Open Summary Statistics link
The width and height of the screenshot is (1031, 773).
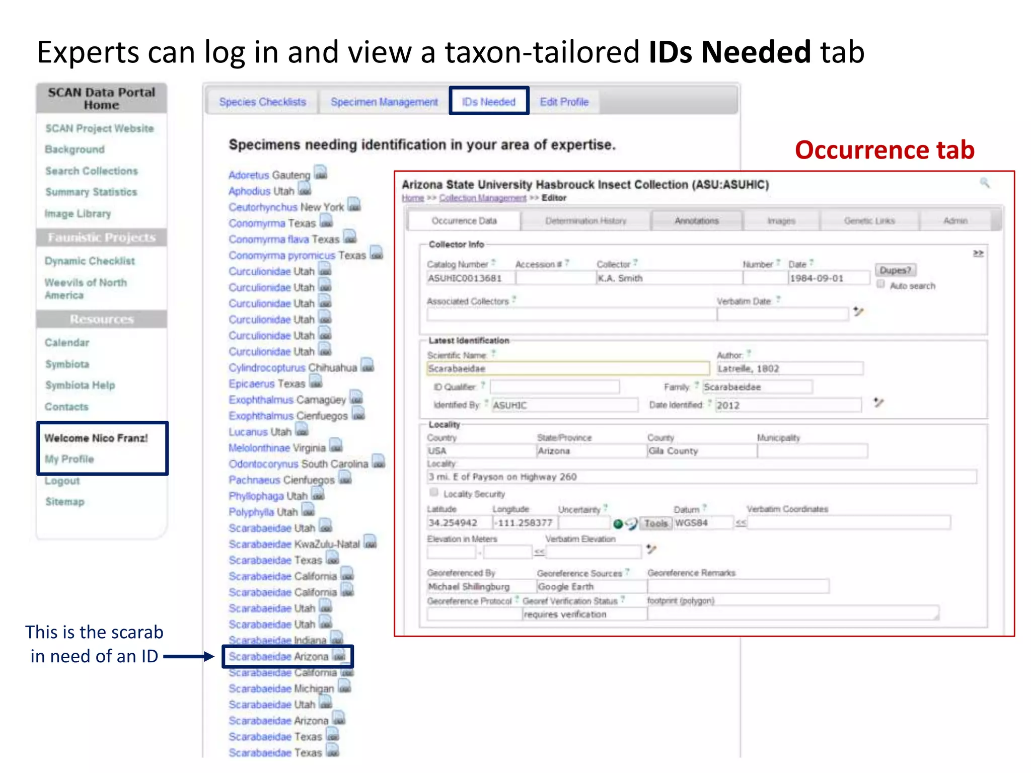[x=91, y=192]
